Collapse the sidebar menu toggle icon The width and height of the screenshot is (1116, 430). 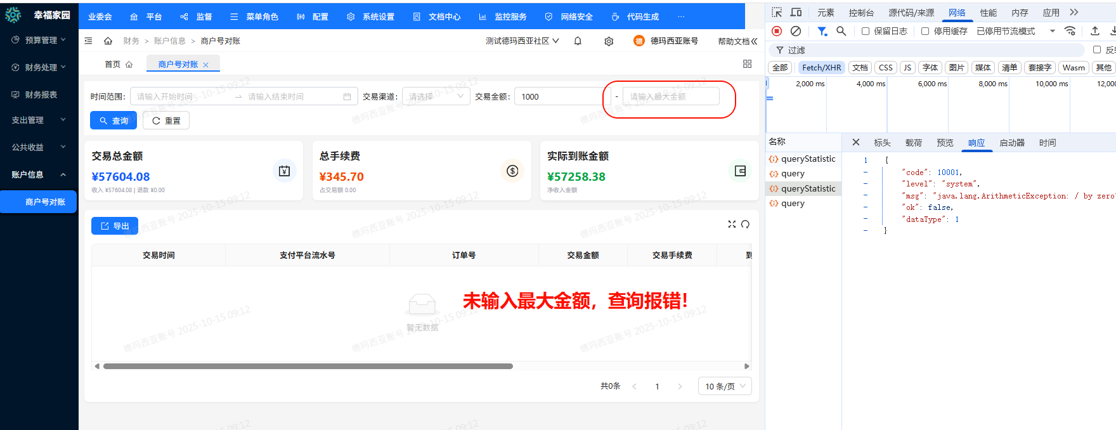[89, 41]
